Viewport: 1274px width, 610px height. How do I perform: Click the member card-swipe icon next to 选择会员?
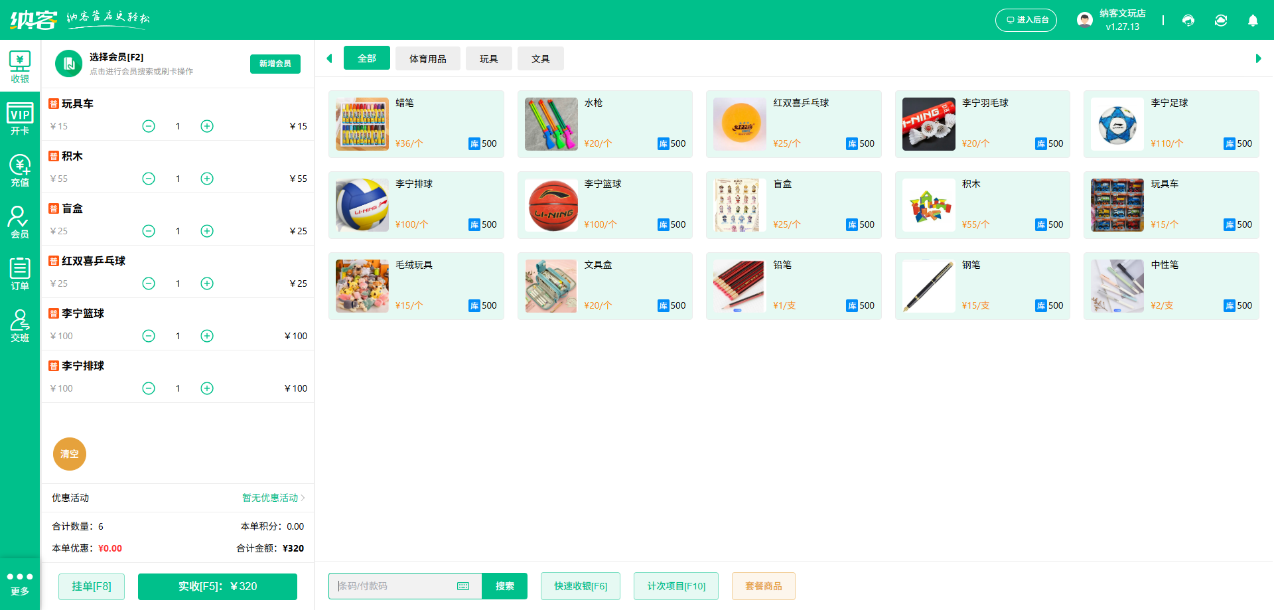point(68,64)
